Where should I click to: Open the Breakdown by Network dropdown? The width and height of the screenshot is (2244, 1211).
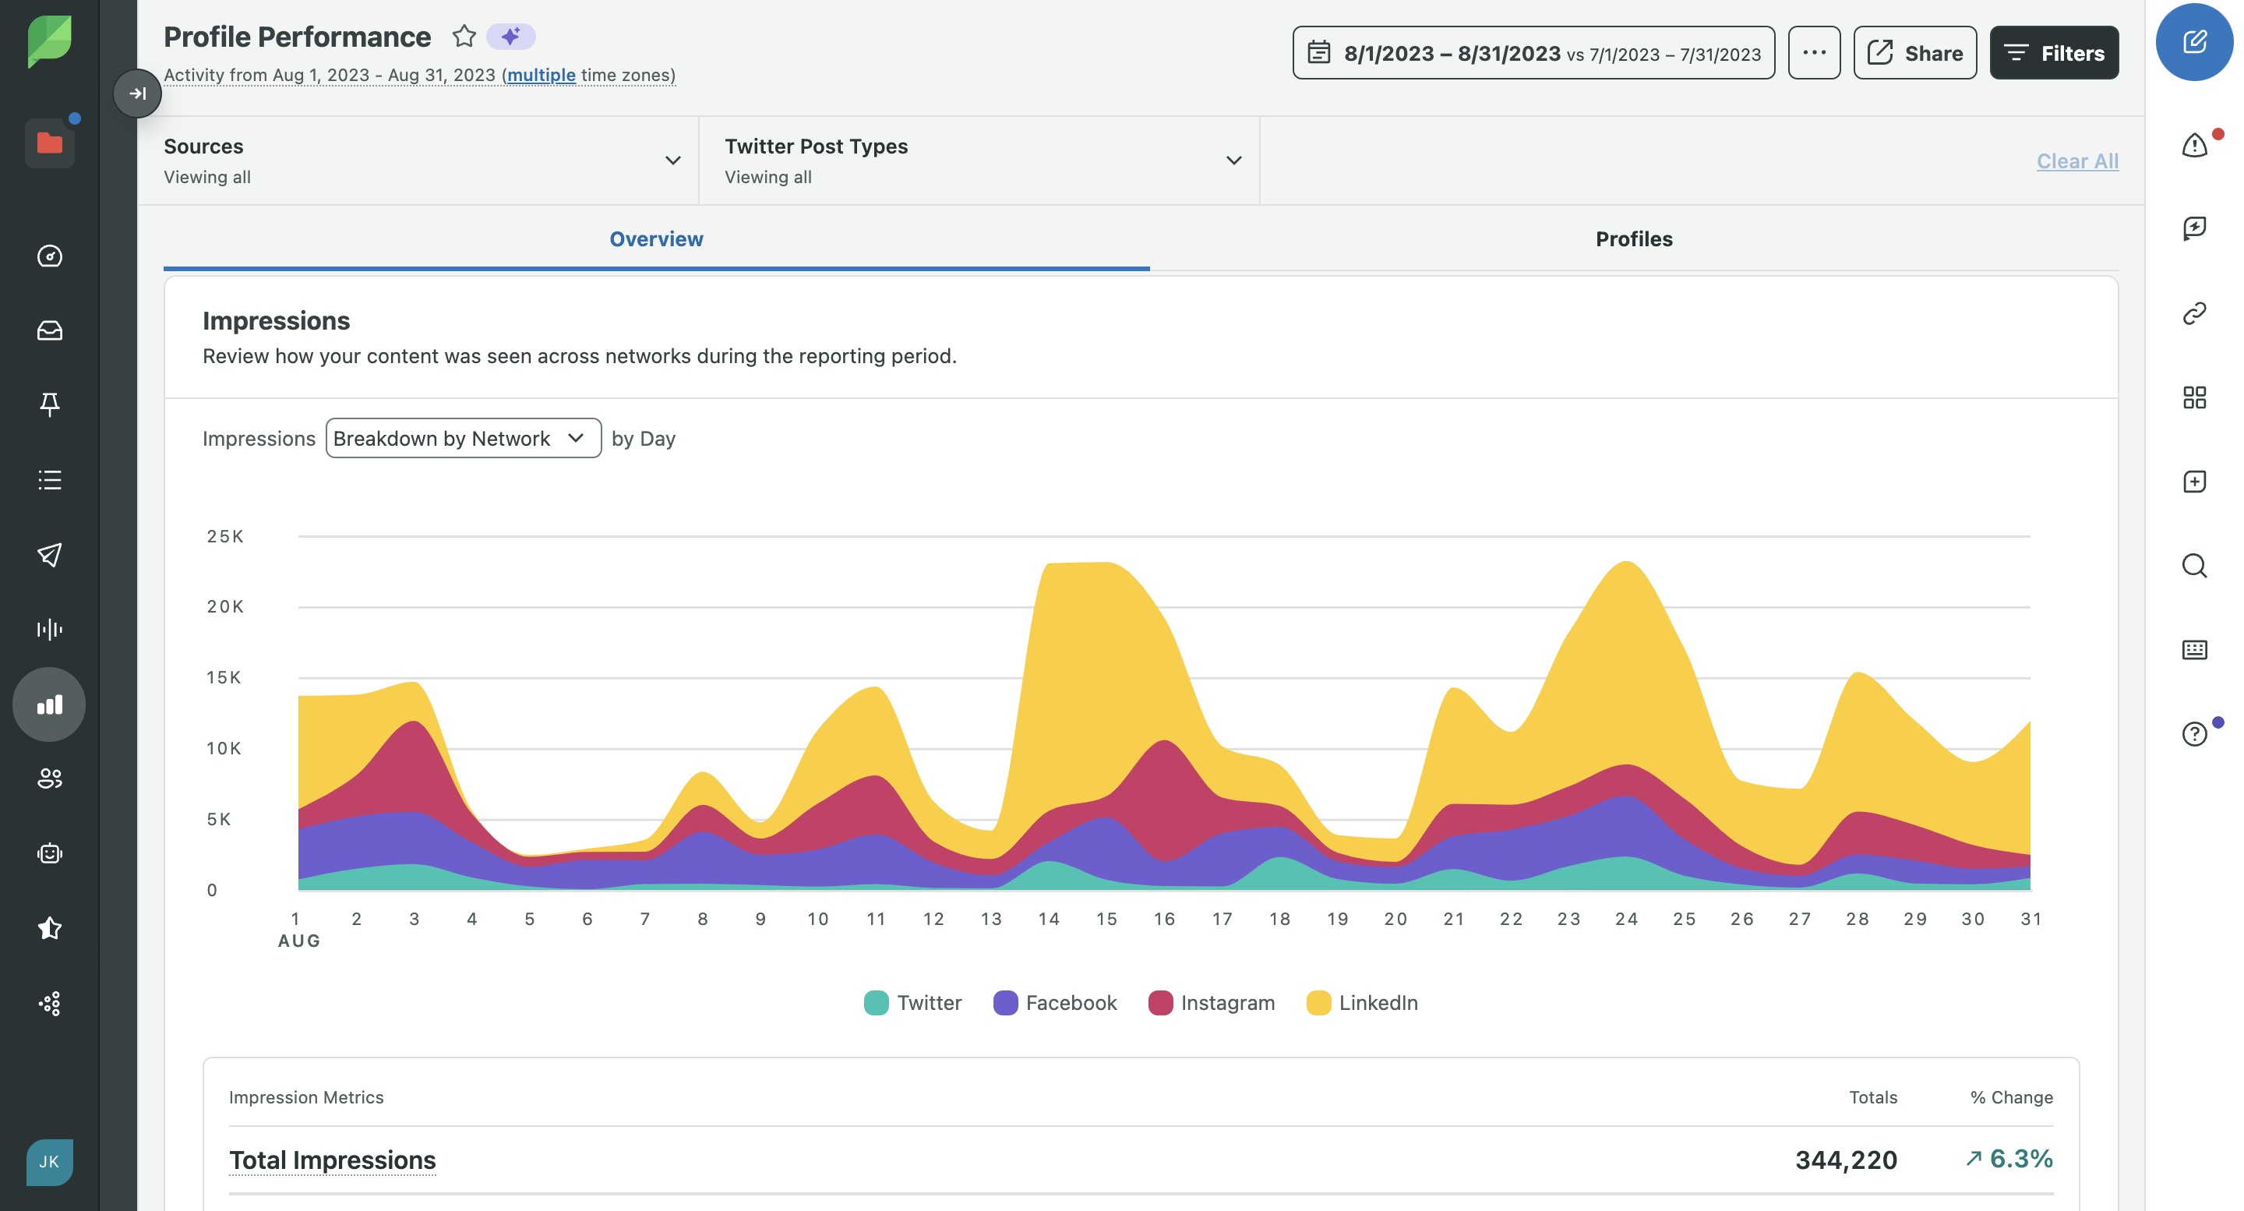463,438
